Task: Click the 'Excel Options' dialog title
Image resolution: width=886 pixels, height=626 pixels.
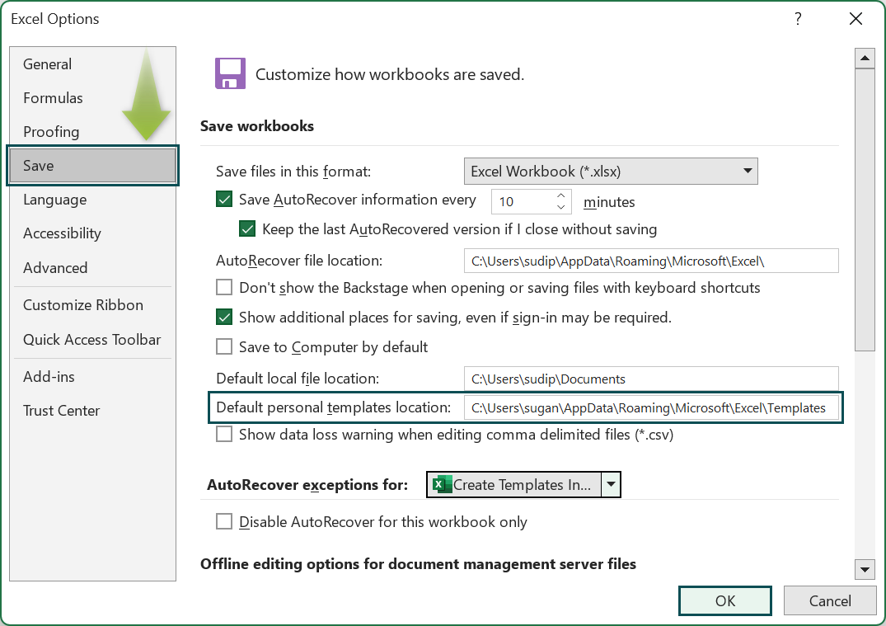Action: pos(55,19)
